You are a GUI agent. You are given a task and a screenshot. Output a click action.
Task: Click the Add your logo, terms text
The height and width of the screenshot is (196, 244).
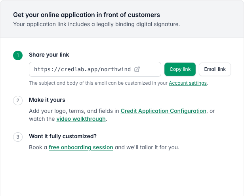74,111
